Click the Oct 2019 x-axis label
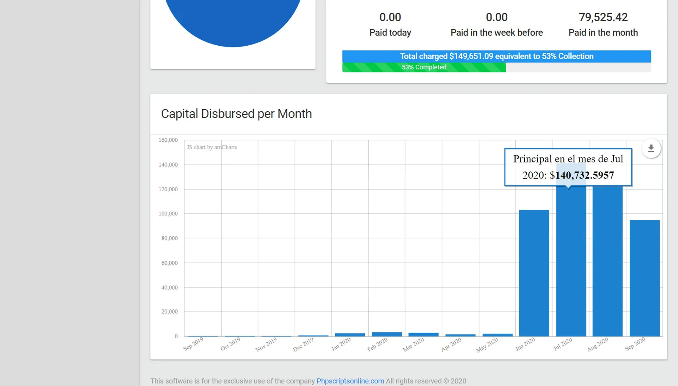 coord(230,344)
